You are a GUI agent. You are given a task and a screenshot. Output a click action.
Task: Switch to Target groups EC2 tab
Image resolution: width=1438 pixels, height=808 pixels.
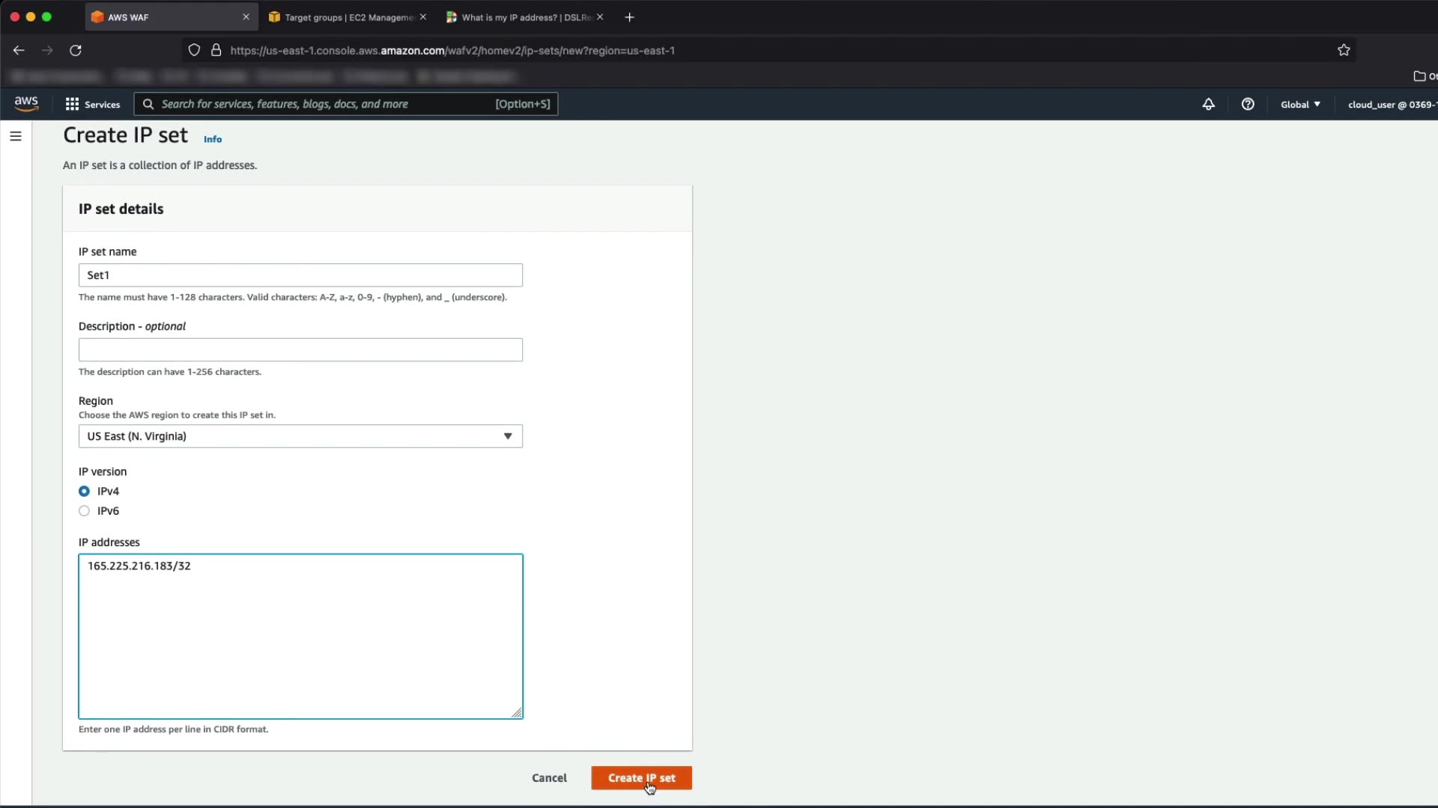345,17
